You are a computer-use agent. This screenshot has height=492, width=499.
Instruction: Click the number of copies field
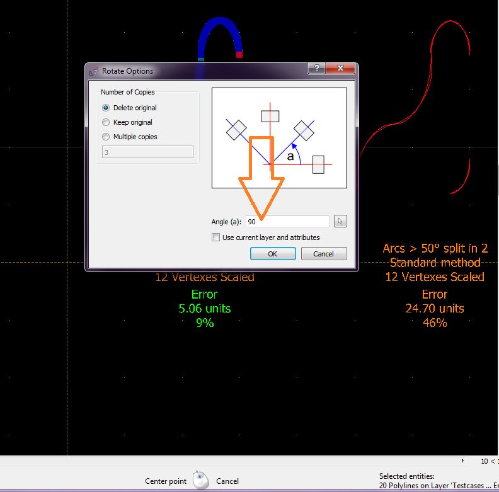147,152
